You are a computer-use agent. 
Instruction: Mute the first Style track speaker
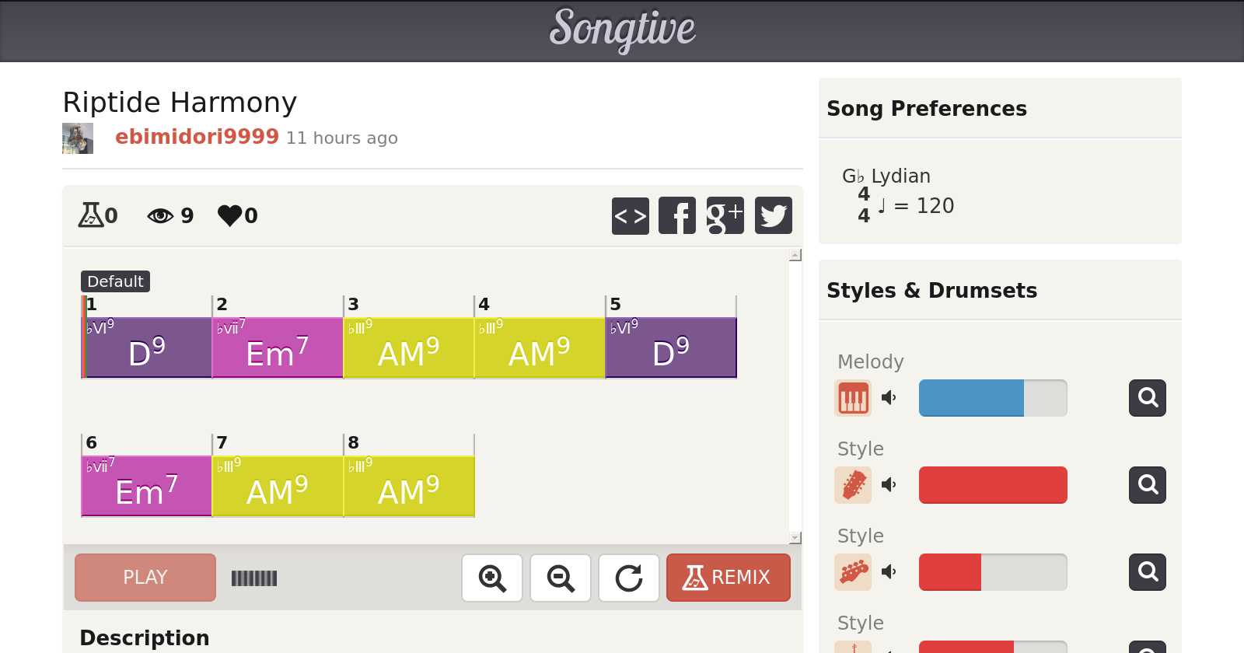click(x=889, y=485)
